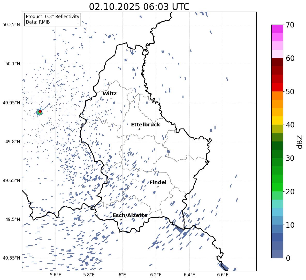Click the Ettelbruck station cross marker
306x280 pixels.
139,129
